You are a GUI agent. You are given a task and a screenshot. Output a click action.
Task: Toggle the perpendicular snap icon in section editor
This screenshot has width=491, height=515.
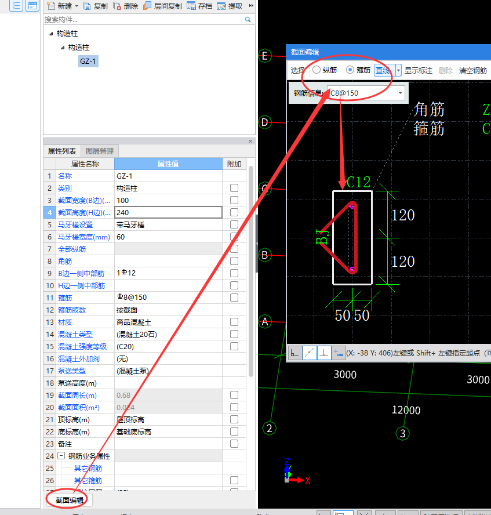(x=324, y=353)
